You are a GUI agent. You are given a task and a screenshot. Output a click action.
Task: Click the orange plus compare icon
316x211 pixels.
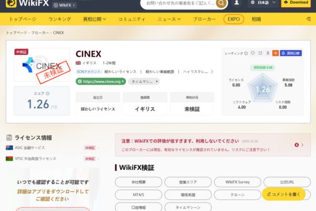point(275,53)
